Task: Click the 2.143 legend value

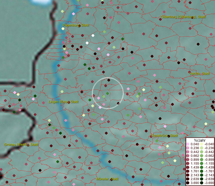Action: pos(195,175)
